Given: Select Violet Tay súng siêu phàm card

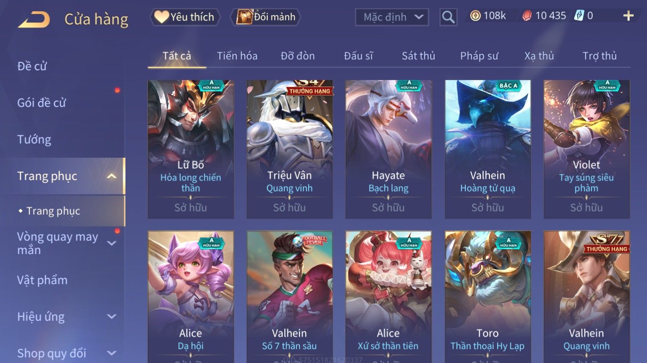Looking at the screenshot, I should tap(587, 149).
